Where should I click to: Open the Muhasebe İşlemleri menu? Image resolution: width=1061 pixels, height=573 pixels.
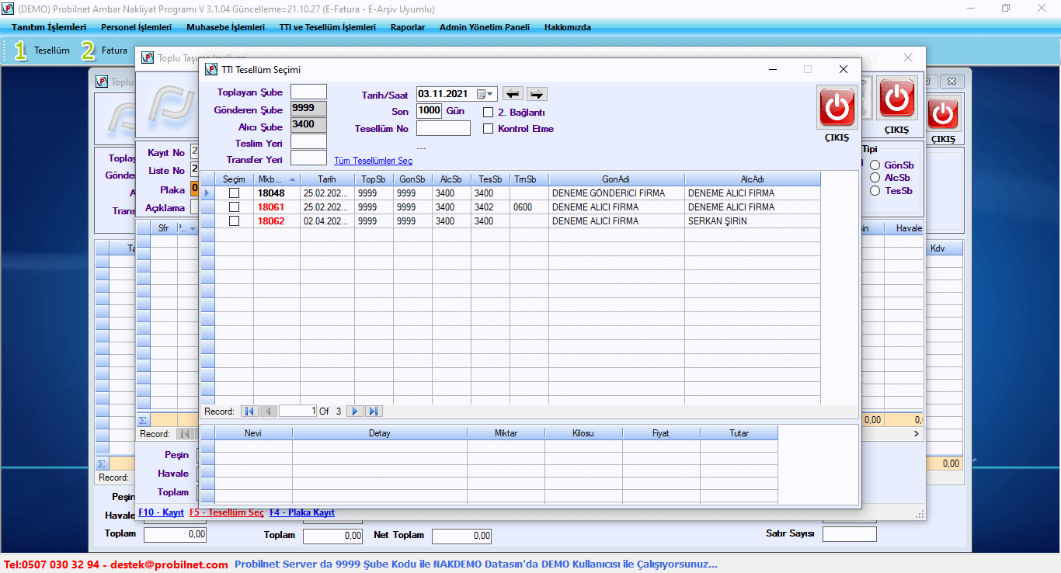[225, 27]
